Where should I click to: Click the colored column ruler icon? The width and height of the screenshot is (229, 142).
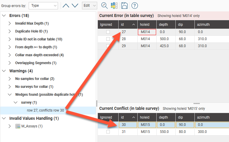pyautogui.click(x=114, y=6)
